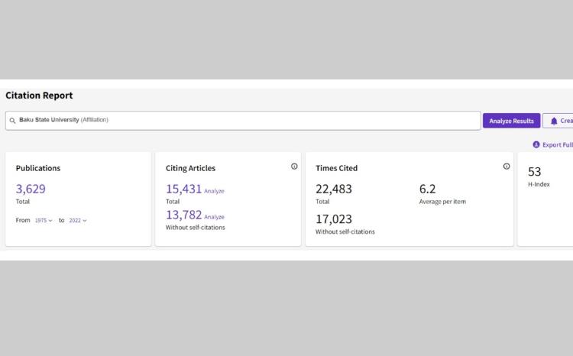Click the bell icon on the Create button
Screen dimensions: 573x356
[553, 121]
